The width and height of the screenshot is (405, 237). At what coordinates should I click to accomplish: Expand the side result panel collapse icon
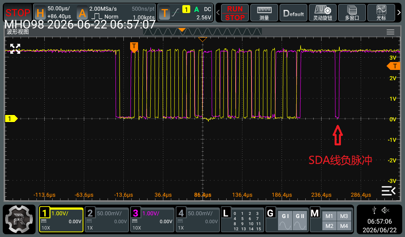click(388, 191)
